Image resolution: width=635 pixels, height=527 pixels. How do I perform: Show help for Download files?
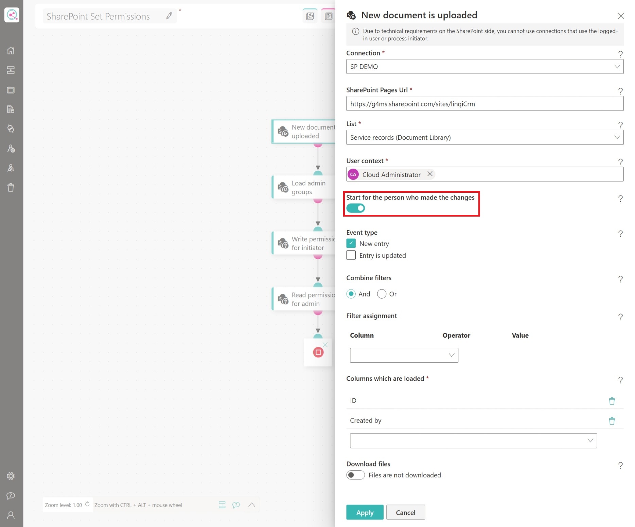620,465
